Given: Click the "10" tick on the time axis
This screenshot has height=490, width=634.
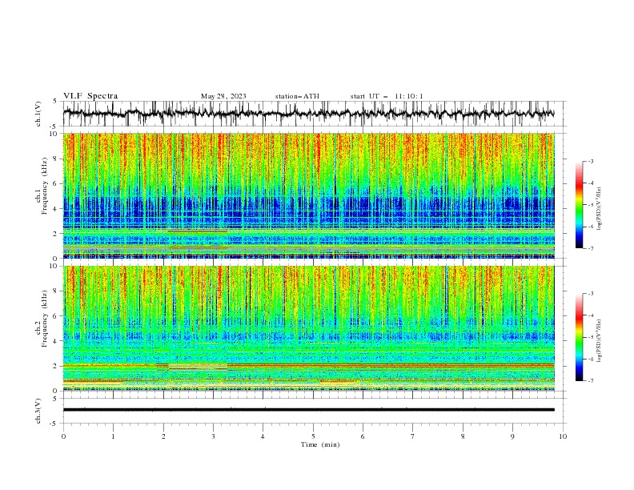Looking at the screenshot, I should tap(563, 436).
